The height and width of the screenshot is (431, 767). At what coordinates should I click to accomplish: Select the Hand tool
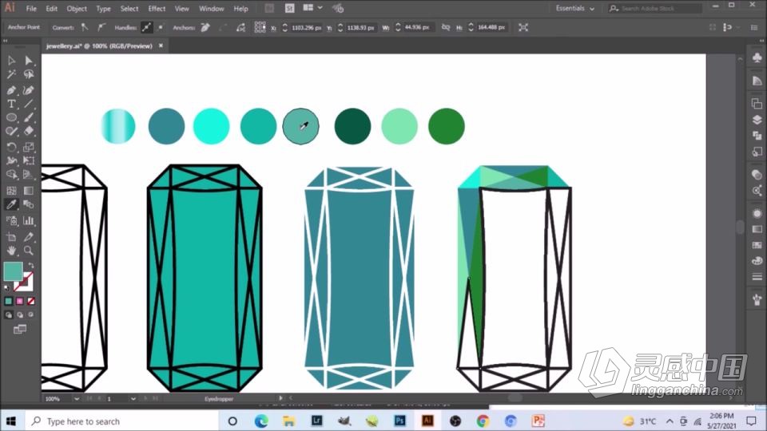(11, 251)
